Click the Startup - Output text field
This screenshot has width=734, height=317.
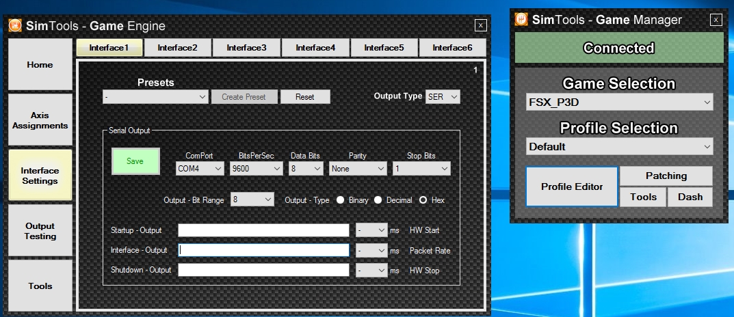pos(263,230)
